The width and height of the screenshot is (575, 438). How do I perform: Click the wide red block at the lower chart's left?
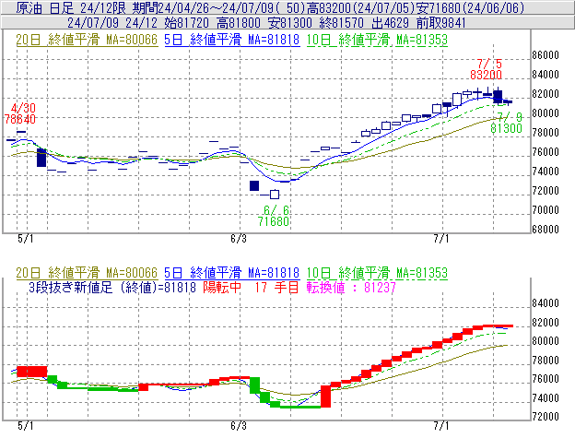[32, 372]
